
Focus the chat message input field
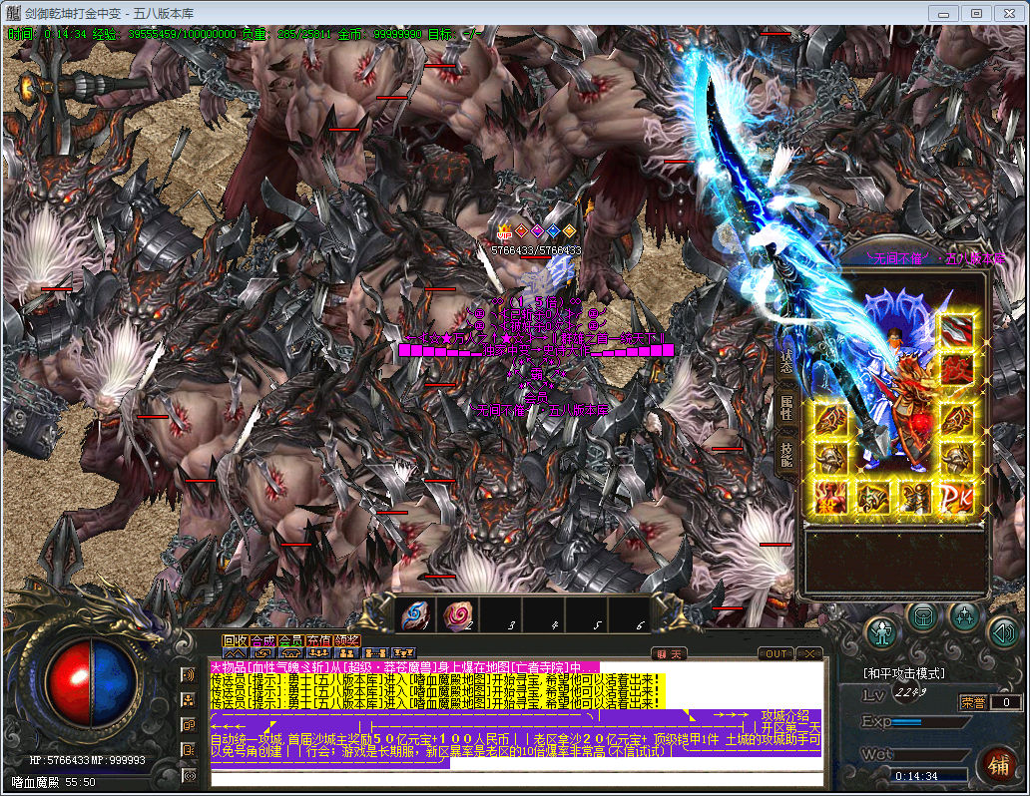pos(516,779)
